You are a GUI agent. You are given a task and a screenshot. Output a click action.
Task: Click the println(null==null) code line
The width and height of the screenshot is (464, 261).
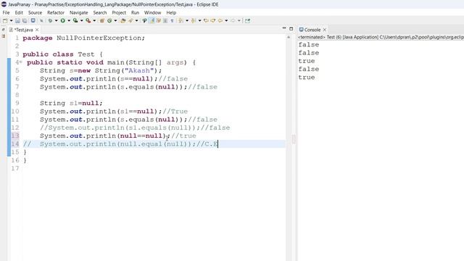tap(117, 136)
